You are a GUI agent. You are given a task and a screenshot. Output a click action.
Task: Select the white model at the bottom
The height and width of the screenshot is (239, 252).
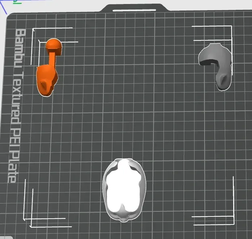point(124,189)
